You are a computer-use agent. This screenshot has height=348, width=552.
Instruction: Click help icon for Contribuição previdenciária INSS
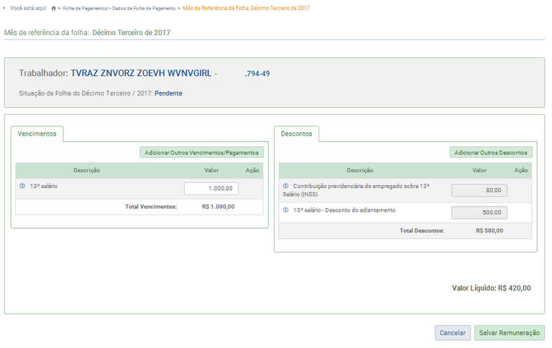click(x=285, y=186)
